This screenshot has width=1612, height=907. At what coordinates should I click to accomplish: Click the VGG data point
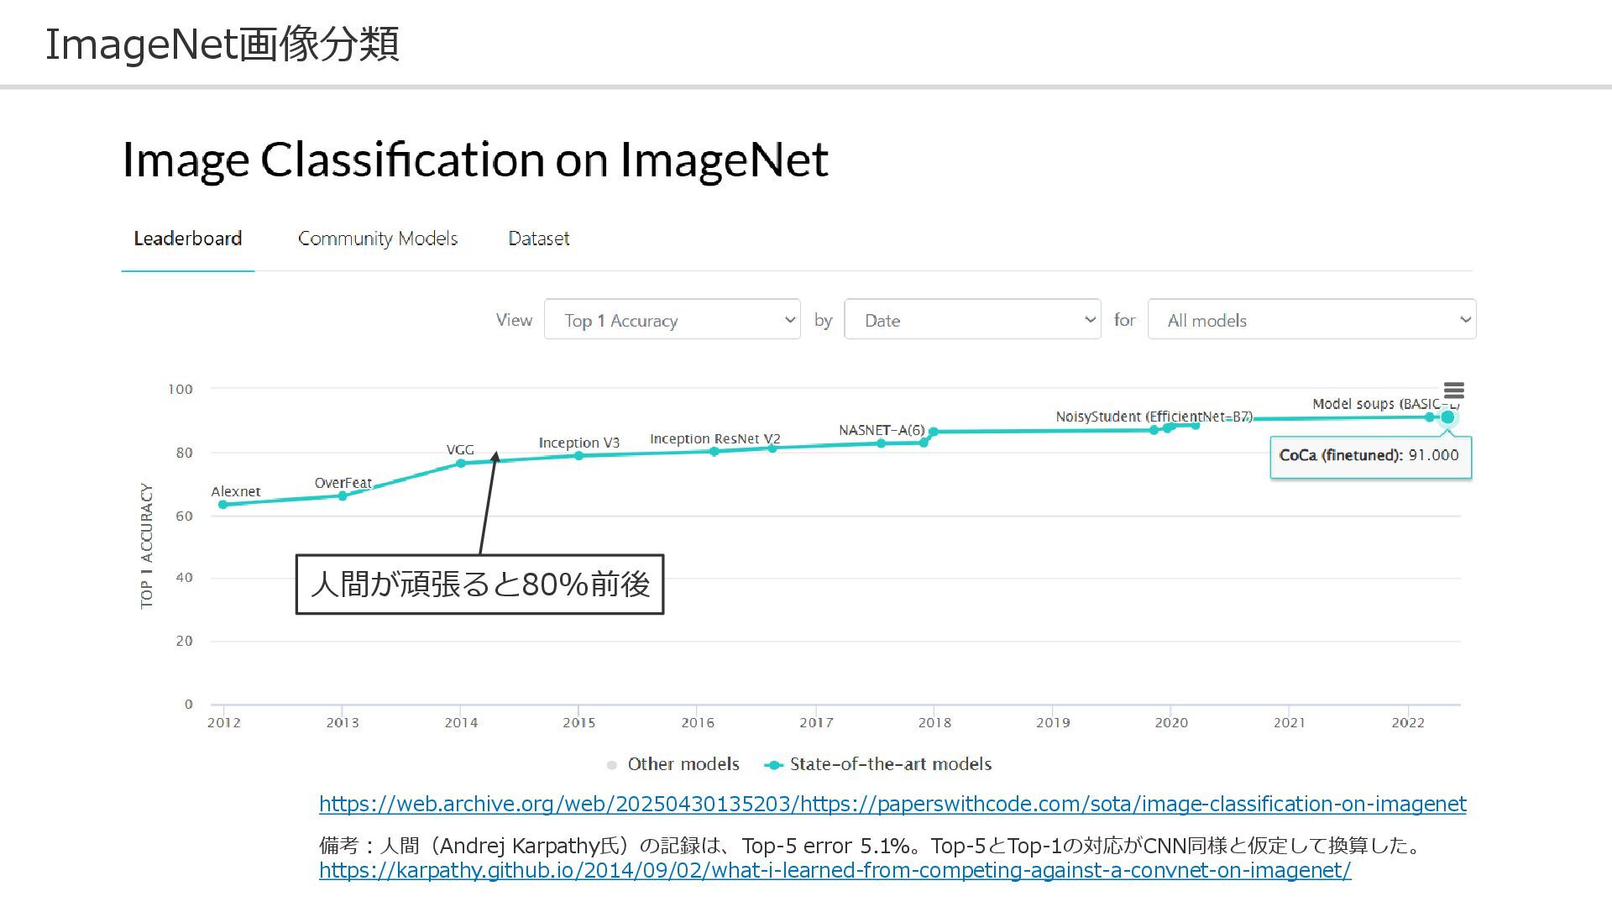(460, 464)
